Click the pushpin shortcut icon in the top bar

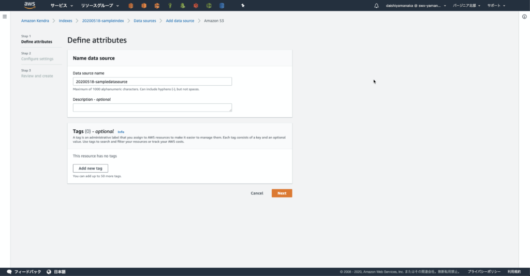[x=243, y=6]
